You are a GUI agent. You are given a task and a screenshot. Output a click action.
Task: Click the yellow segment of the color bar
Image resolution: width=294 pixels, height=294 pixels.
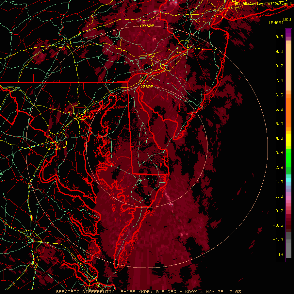pyautogui.click(x=288, y=140)
